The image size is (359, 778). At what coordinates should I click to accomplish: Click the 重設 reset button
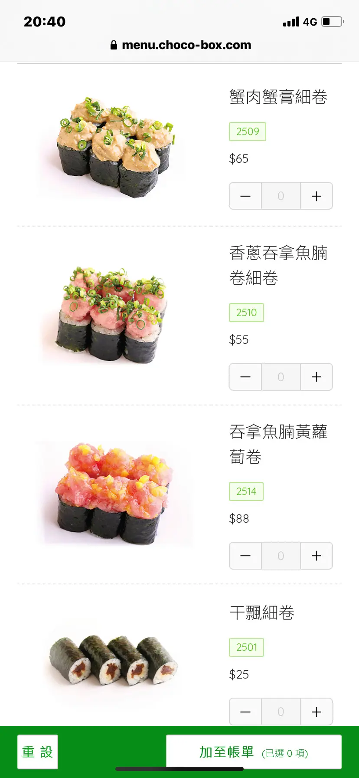pyautogui.click(x=38, y=752)
